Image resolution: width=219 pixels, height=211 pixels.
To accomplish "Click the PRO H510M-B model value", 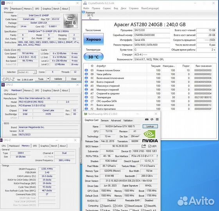I will coord(38,102).
